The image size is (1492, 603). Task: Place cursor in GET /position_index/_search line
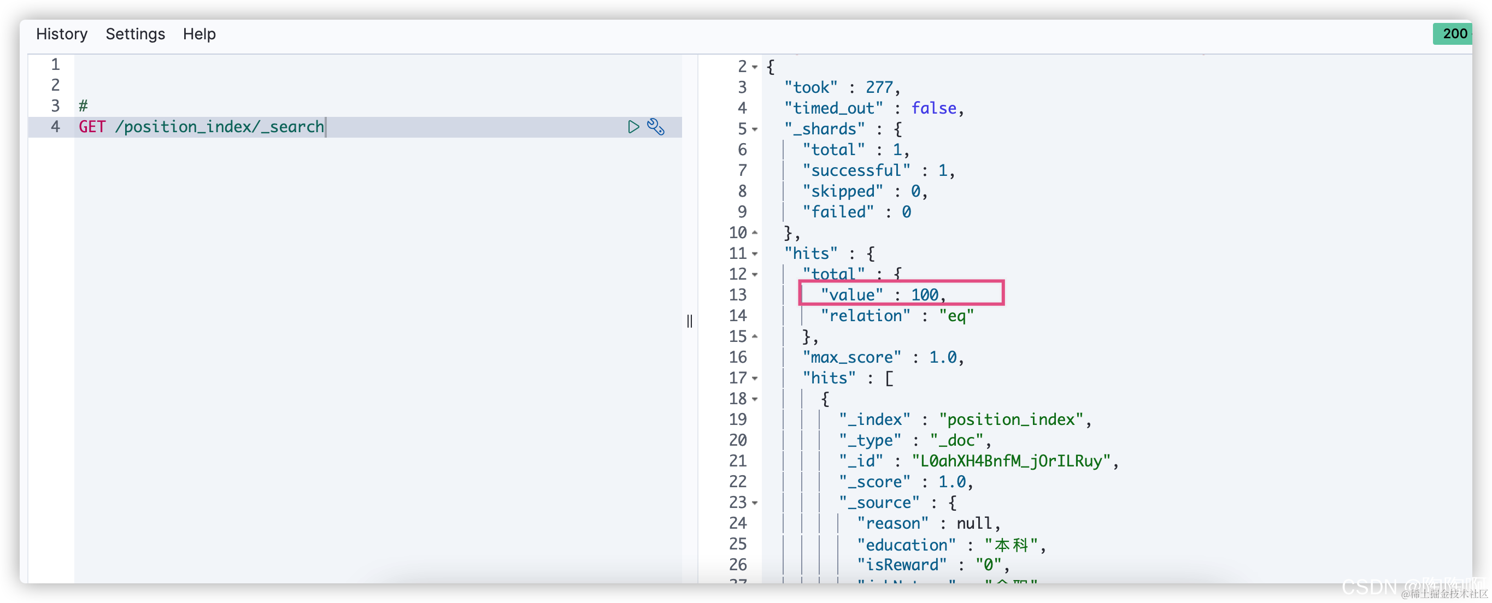(201, 127)
